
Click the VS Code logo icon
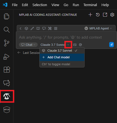[x=5, y=5]
